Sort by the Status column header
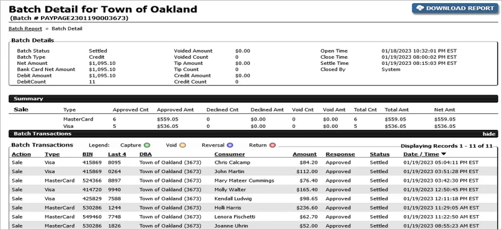Viewport: 502px width, 230px height. (380, 155)
